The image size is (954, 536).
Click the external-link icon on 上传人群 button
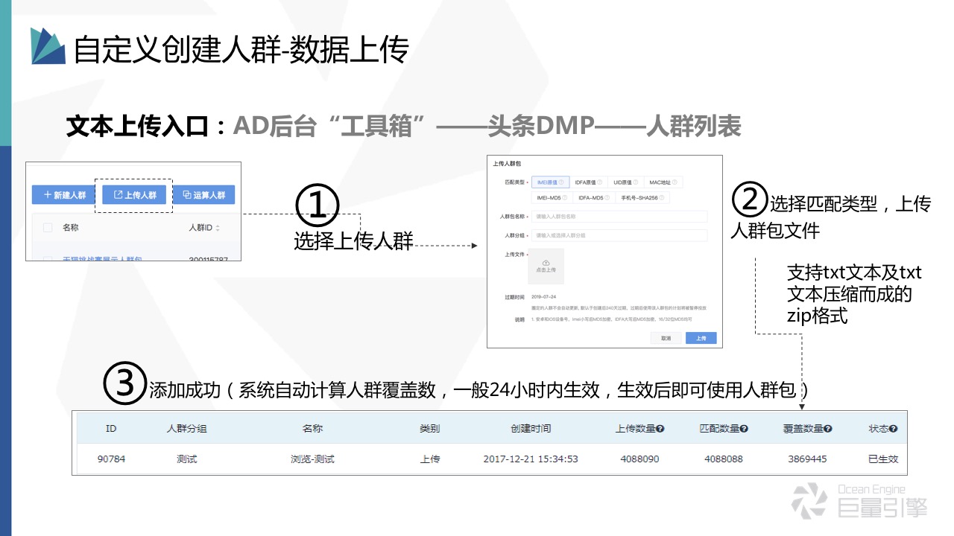118,194
